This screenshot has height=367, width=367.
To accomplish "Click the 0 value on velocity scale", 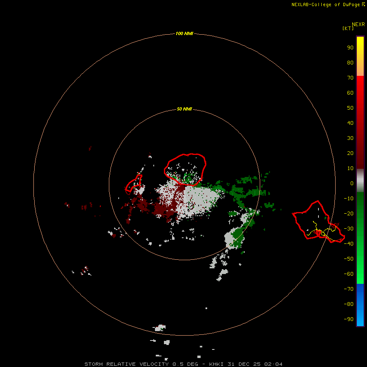I will coord(352,183).
